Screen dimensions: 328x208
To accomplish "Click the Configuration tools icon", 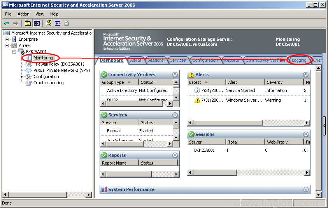I will click(x=29, y=76).
